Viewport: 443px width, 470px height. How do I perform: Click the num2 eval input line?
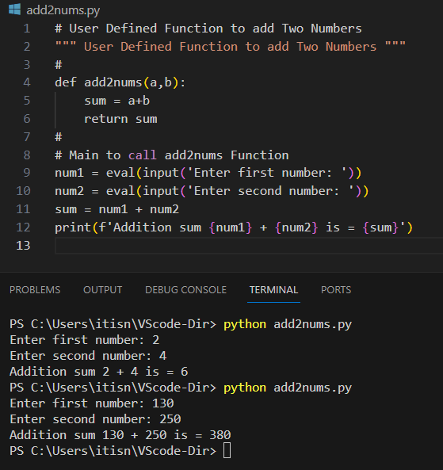point(212,191)
